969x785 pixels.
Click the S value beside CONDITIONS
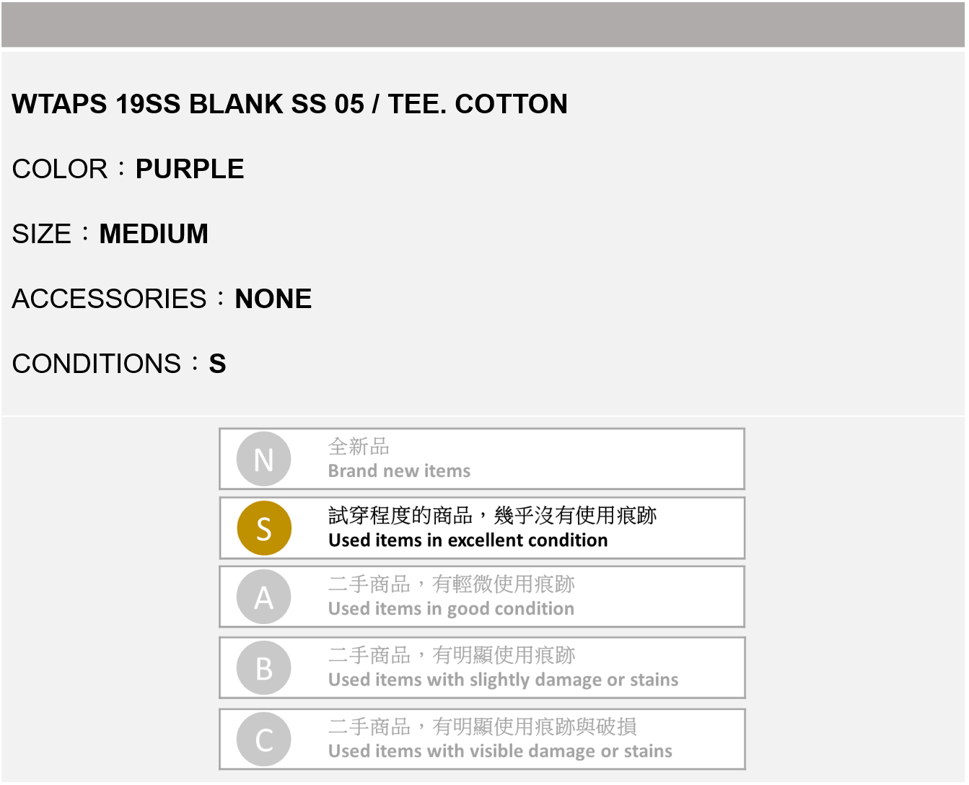[x=217, y=364]
